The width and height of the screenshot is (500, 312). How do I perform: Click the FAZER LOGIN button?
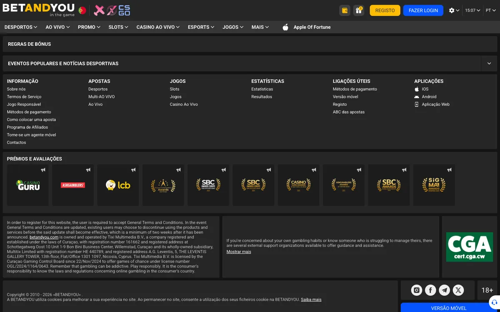tap(423, 10)
